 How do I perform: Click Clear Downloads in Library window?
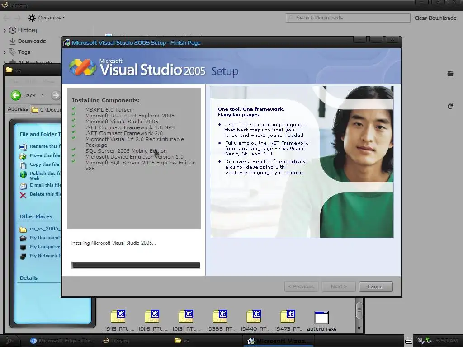point(435,18)
